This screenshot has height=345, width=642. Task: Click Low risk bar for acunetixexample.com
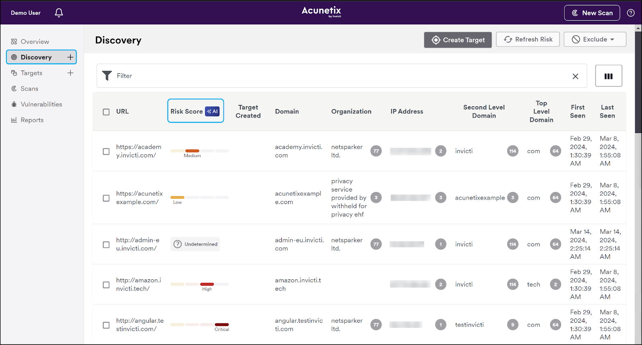click(177, 198)
